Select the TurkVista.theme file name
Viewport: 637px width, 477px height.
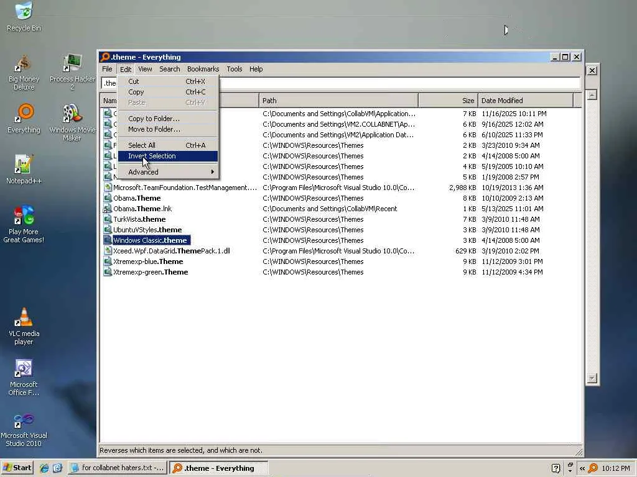pos(139,219)
